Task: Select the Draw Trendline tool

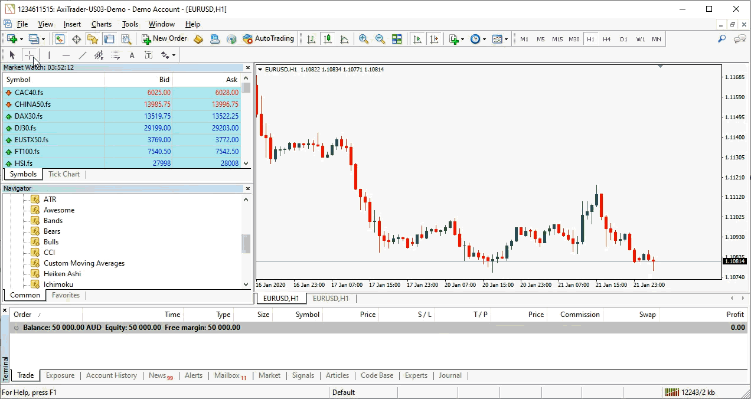Action: tap(83, 55)
